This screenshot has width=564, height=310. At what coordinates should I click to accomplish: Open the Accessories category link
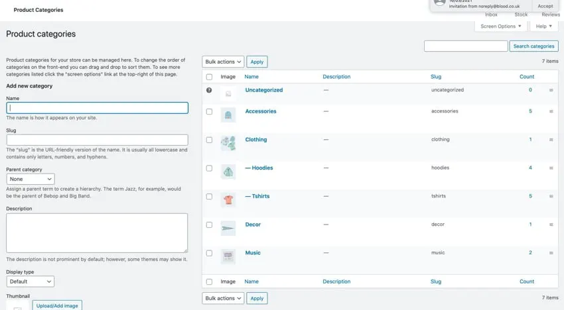pos(261,111)
